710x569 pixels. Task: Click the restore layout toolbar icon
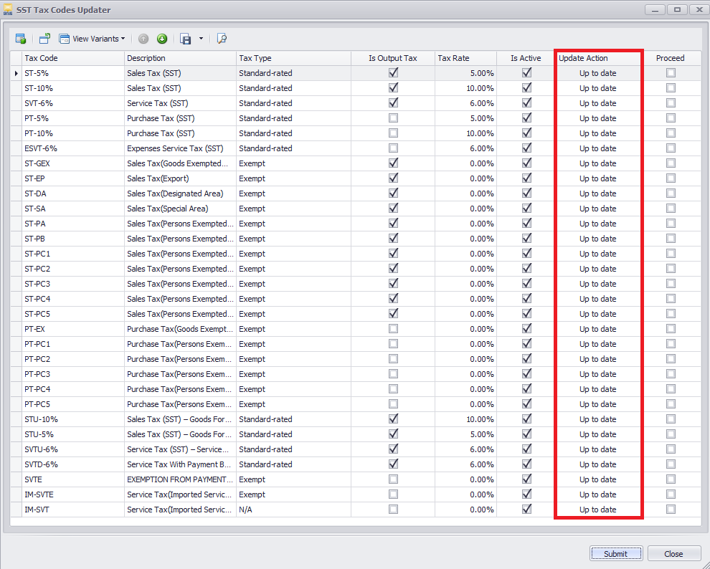pos(44,39)
